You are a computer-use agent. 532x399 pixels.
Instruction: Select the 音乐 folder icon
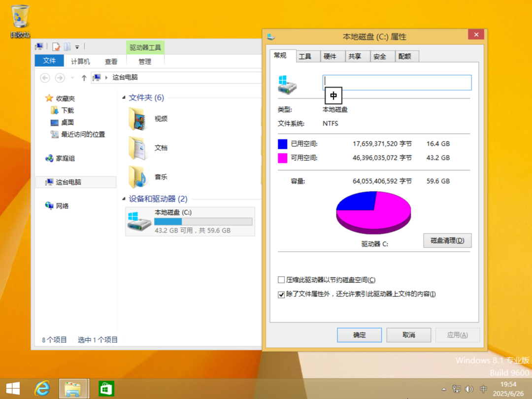pyautogui.click(x=137, y=177)
